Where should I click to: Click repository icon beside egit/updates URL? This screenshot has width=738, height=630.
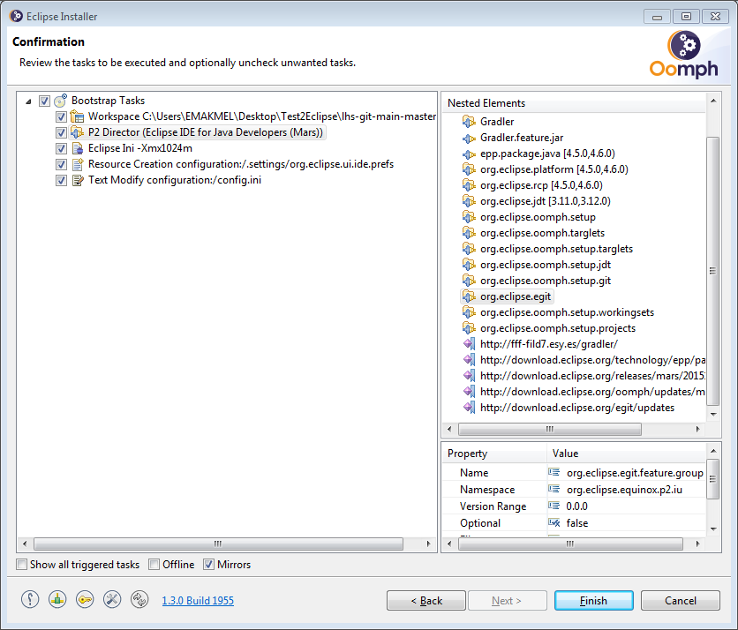470,408
